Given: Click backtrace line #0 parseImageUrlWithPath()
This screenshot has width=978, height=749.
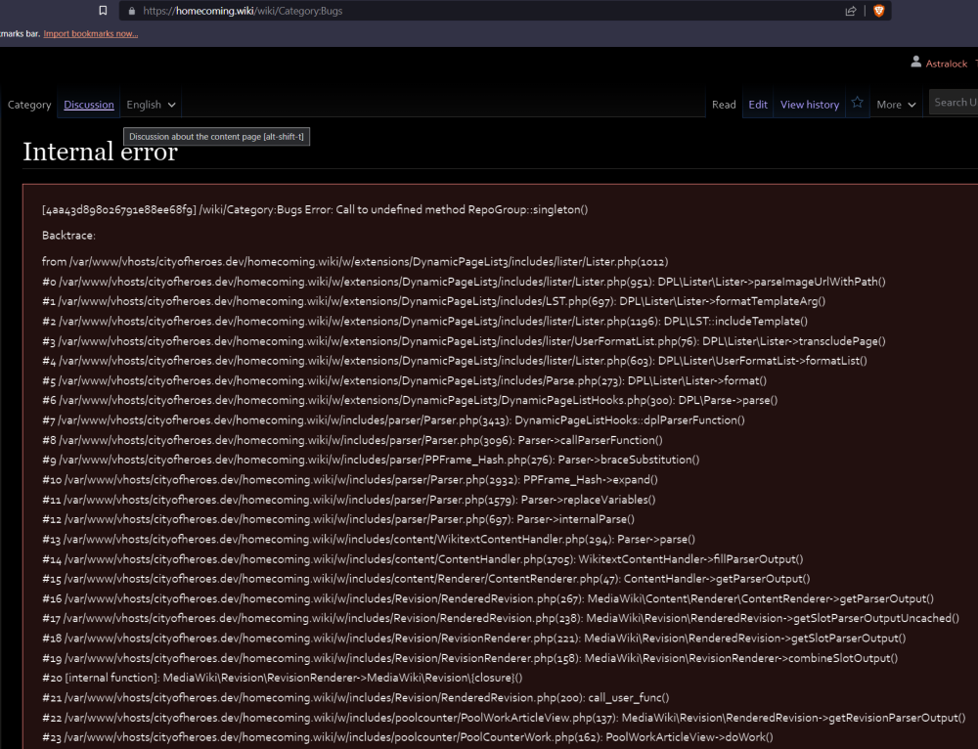Looking at the screenshot, I should coord(464,282).
